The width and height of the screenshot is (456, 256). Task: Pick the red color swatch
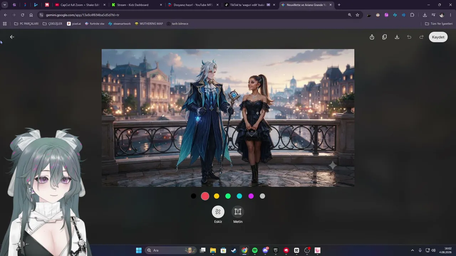pos(205,196)
